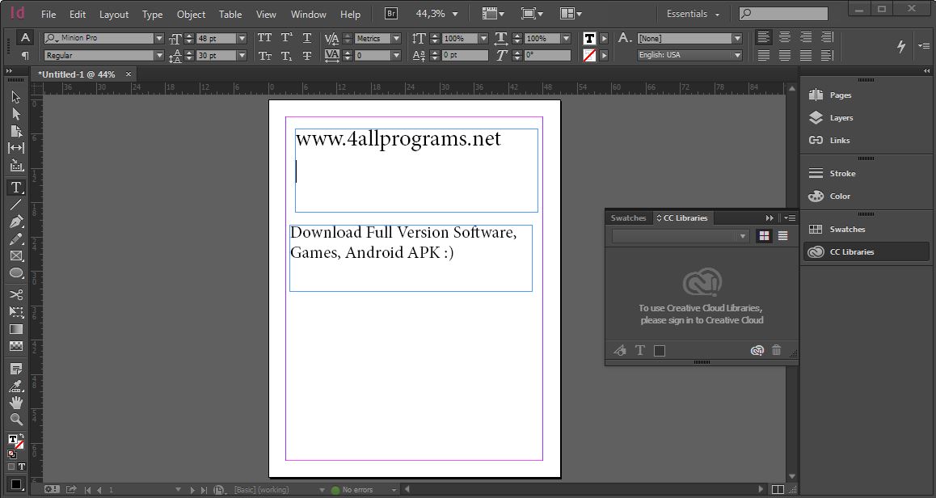Select the Direct Selection tool
Image resolution: width=936 pixels, height=498 pixels.
click(16, 114)
